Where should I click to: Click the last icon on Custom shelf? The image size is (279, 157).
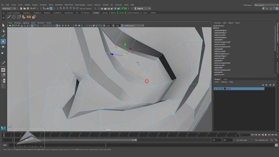[34, 17]
